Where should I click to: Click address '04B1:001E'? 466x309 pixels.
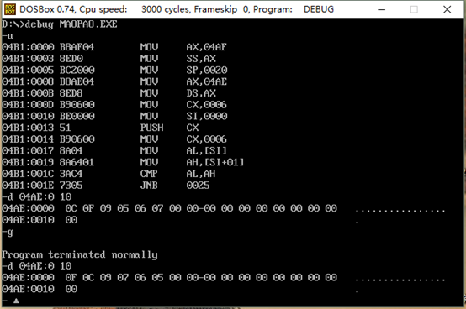point(29,186)
